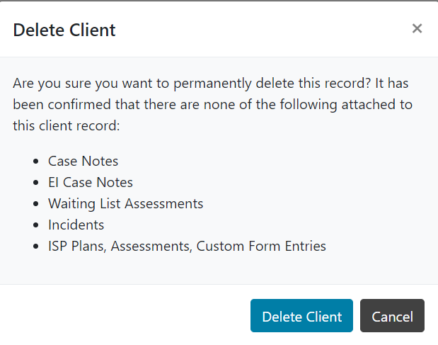The image size is (438, 345).
Task: Click the bullet beside Case Notes
Action: [x=35, y=162]
